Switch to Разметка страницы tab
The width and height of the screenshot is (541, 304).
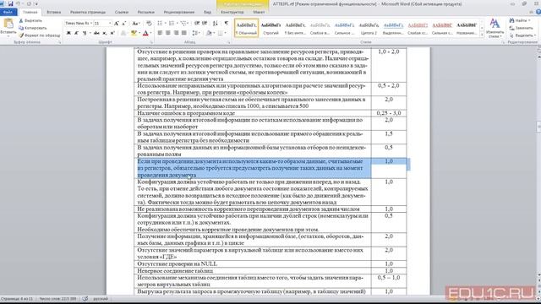(x=88, y=12)
